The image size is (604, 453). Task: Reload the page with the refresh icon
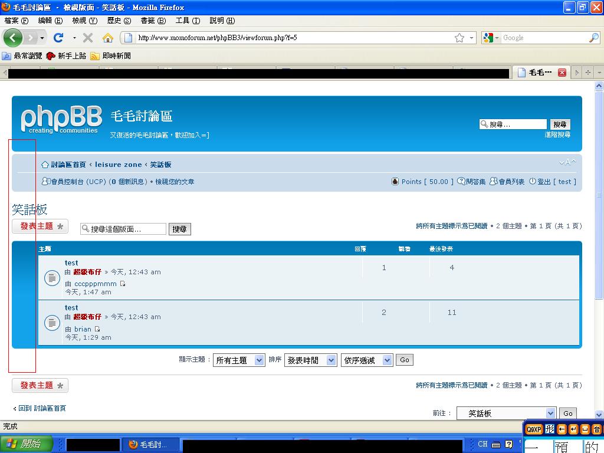click(x=58, y=38)
